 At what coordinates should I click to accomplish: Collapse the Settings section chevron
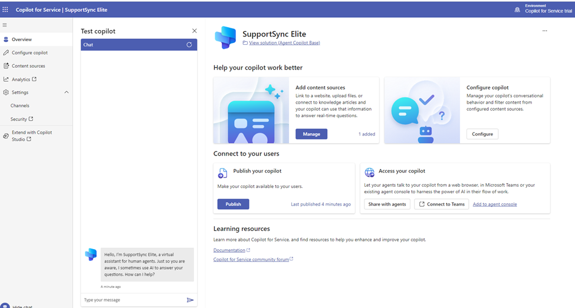(x=67, y=92)
